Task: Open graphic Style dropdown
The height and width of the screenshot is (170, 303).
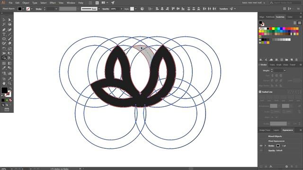Action: coord(136,9)
